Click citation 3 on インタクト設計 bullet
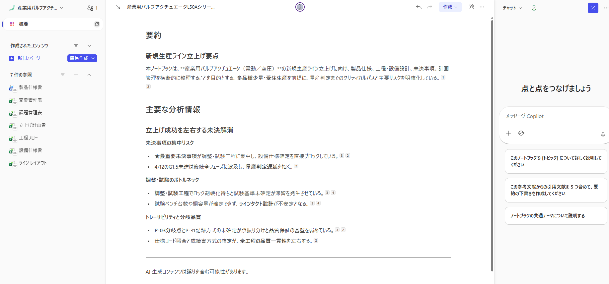Image resolution: width=609 pixels, height=284 pixels. 312,203
